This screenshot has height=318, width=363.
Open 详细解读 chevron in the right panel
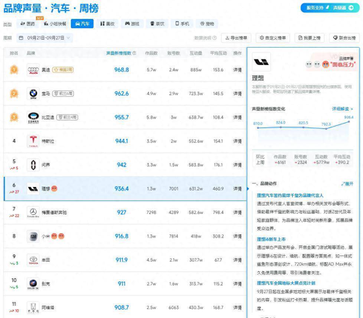click(x=351, y=108)
